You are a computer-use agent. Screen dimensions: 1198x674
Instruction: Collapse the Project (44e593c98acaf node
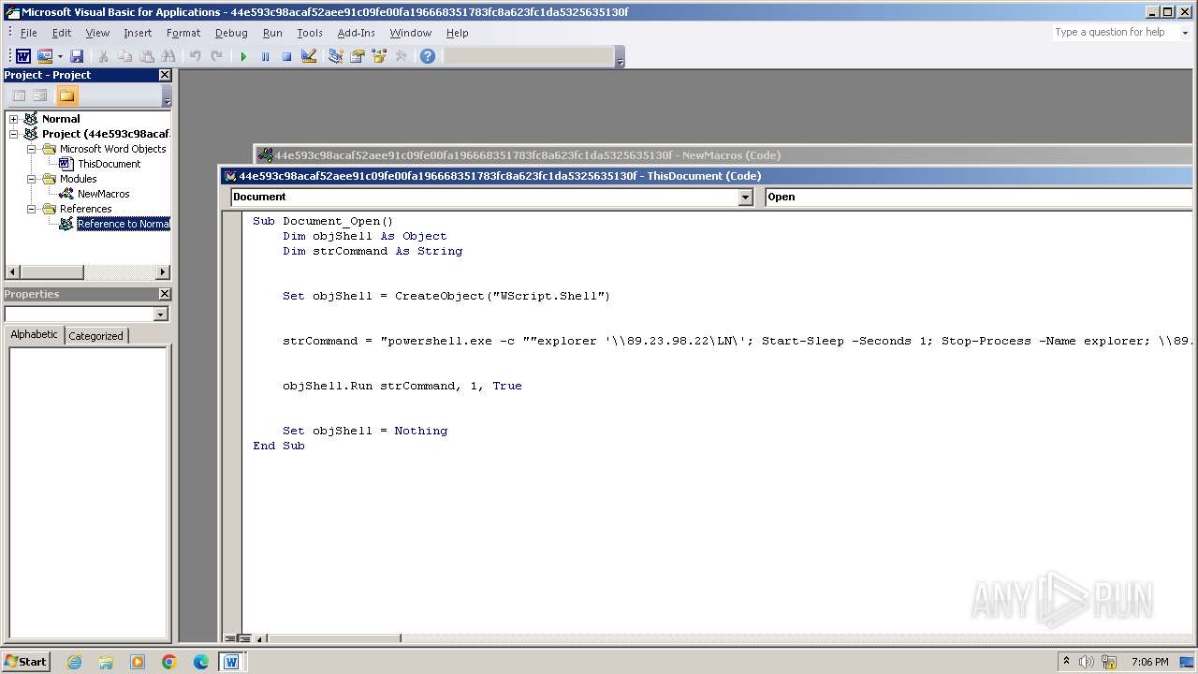[13, 134]
